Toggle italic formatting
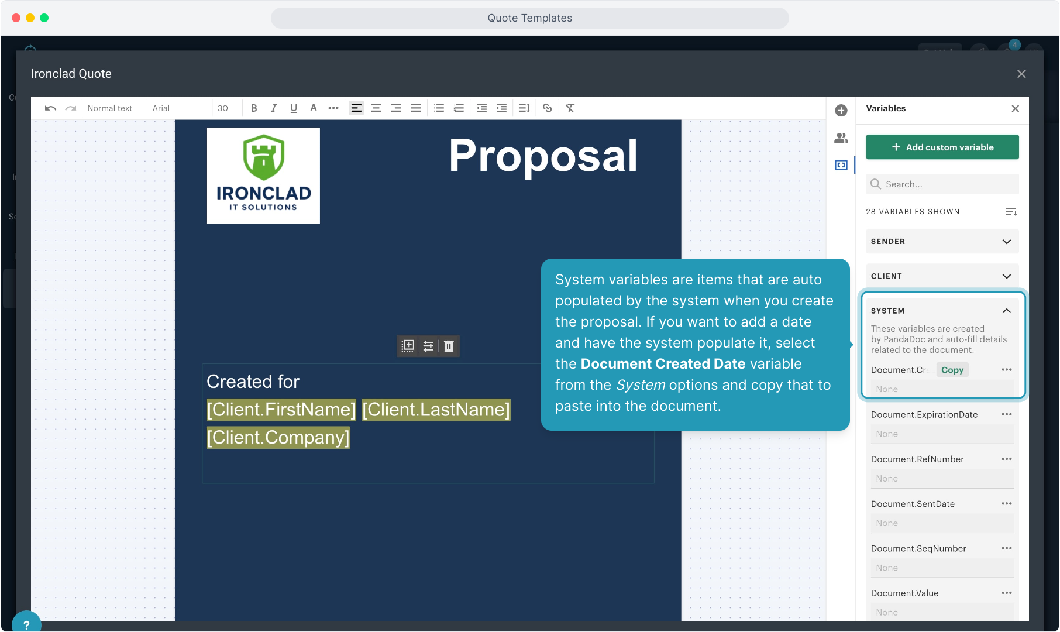The image size is (1060, 632). 274,108
